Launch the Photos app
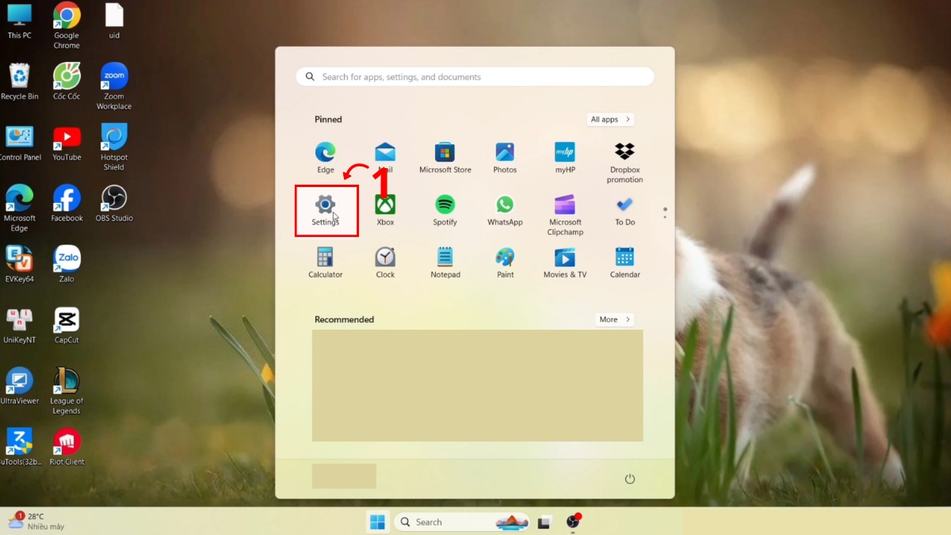The width and height of the screenshot is (951, 535). (505, 158)
